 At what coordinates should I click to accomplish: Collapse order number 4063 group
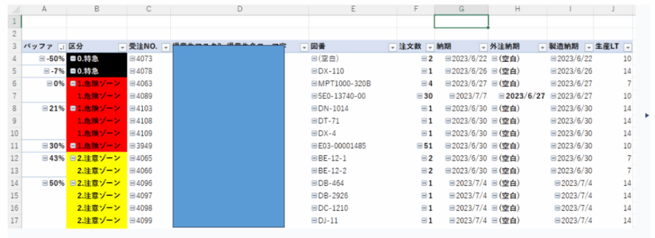(x=132, y=84)
